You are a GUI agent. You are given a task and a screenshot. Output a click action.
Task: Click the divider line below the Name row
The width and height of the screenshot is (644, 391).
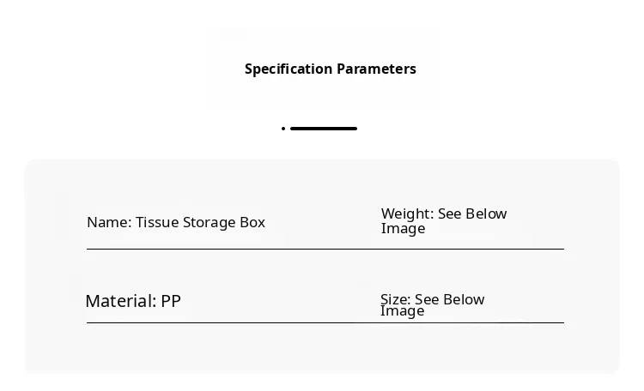point(325,250)
